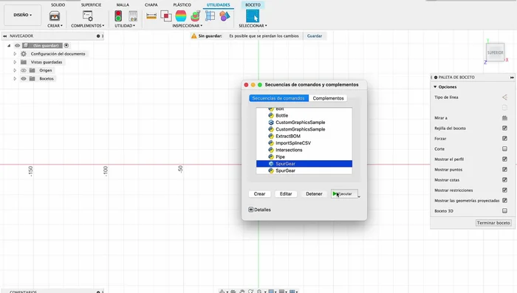Screen dimensions: 517x293
Task: Expand the Bocetos tree node
Action: (15, 78)
